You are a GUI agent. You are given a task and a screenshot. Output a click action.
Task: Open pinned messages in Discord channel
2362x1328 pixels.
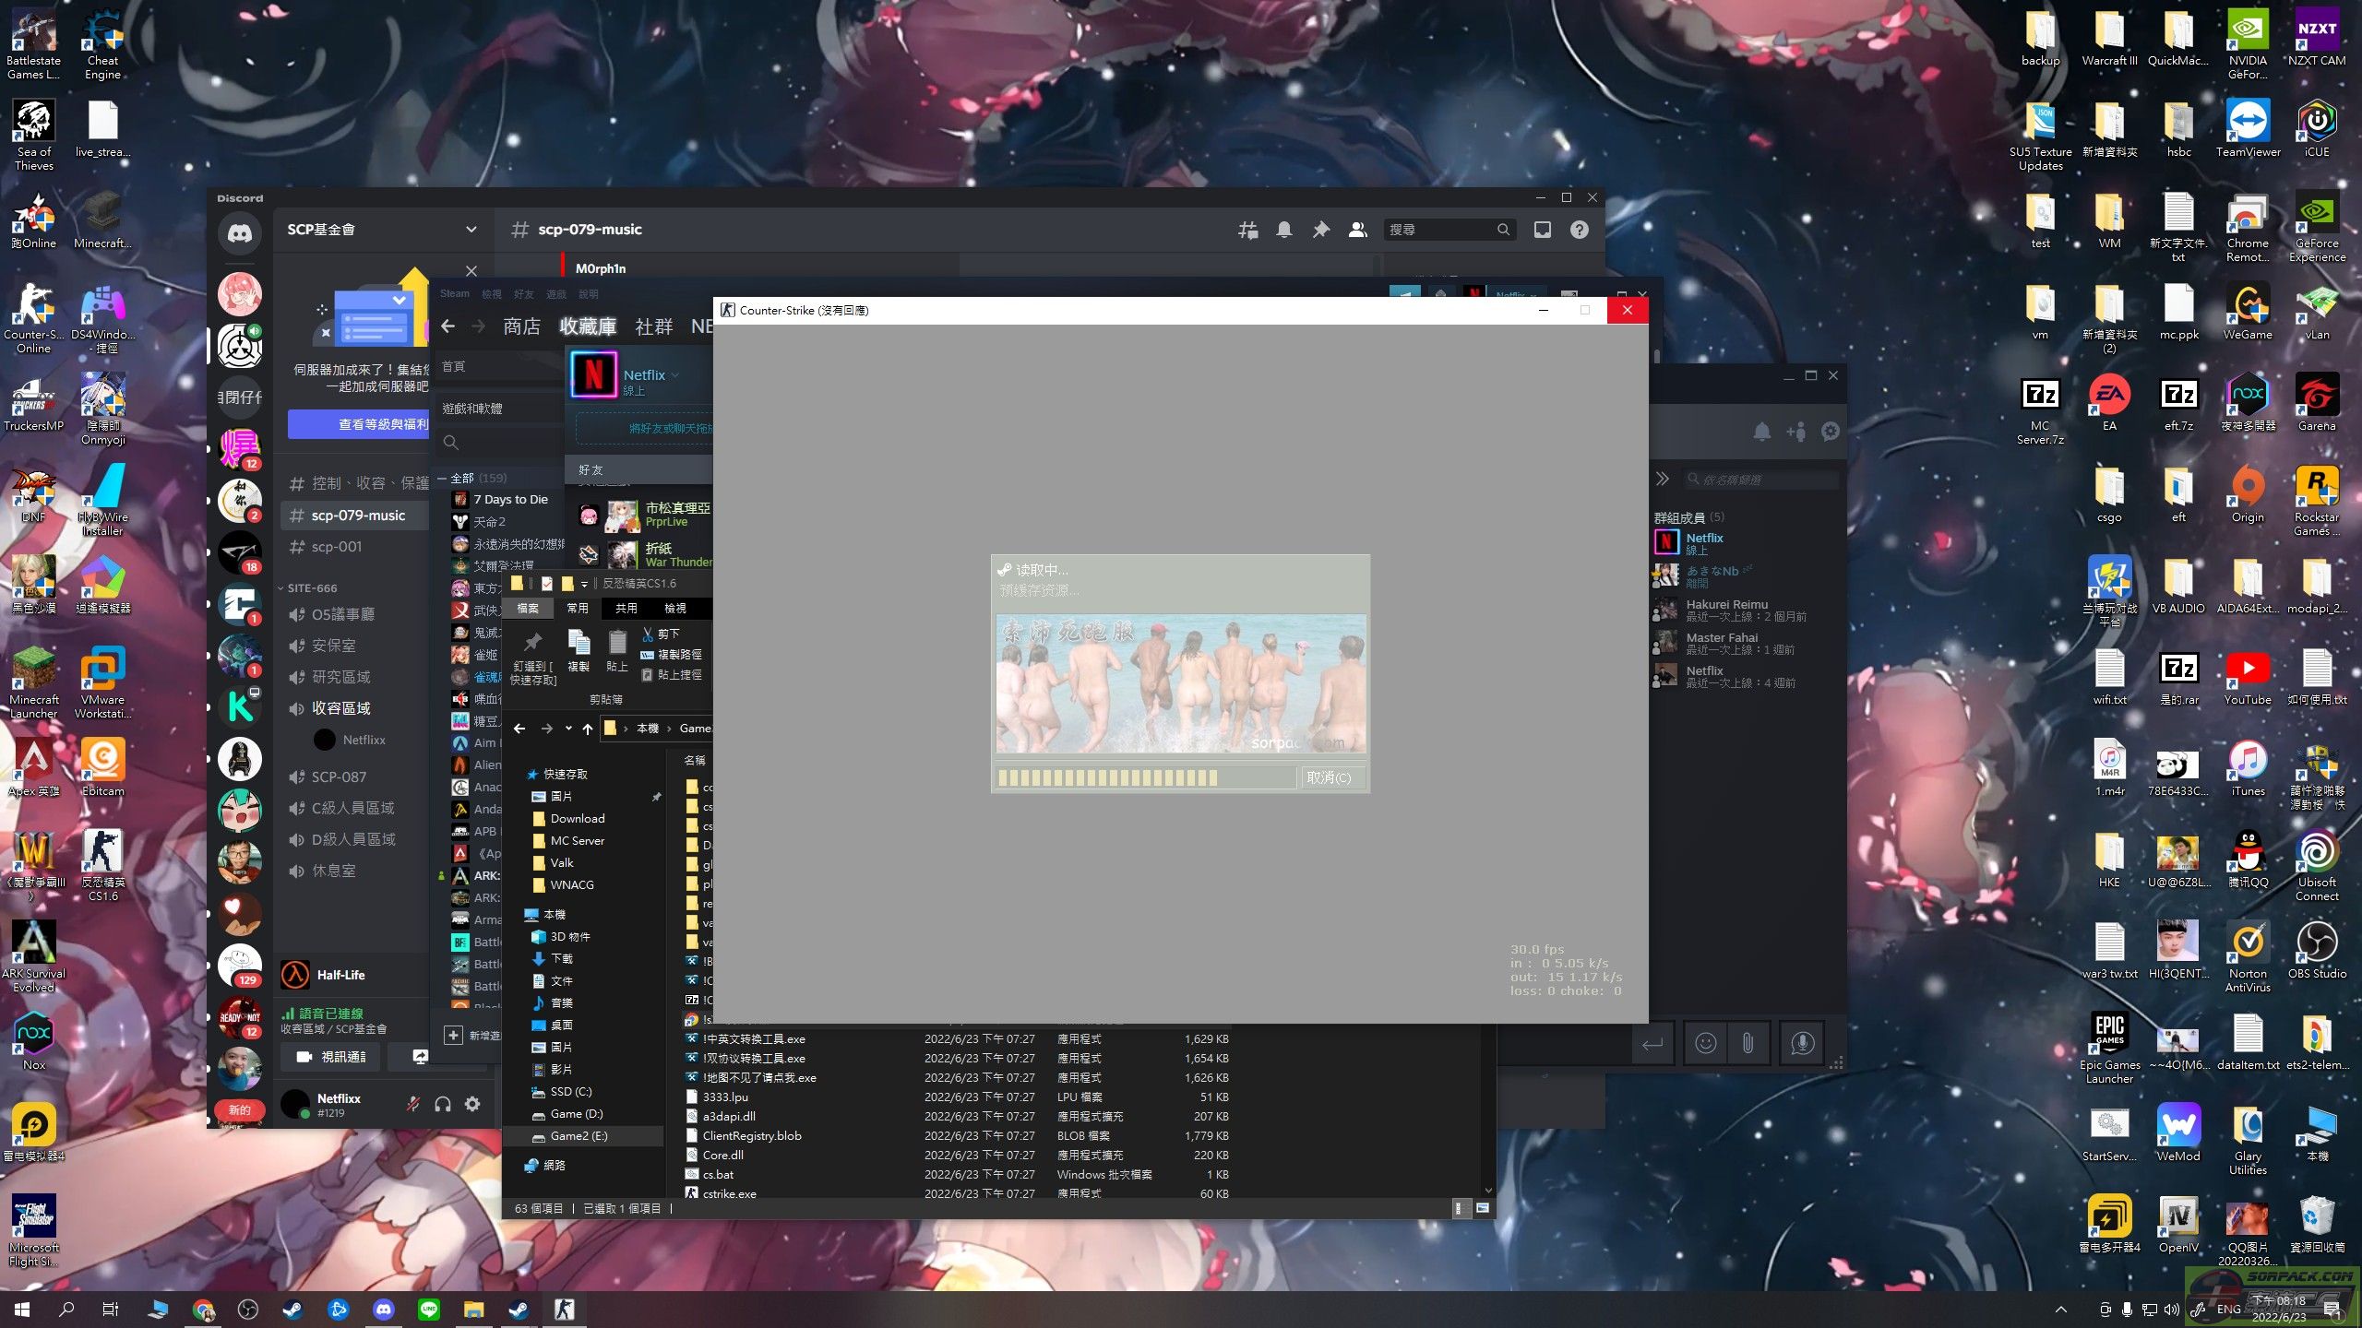(x=1320, y=230)
